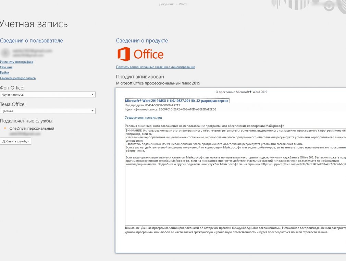Click the 'Изменить фотографию' link

coord(16,62)
